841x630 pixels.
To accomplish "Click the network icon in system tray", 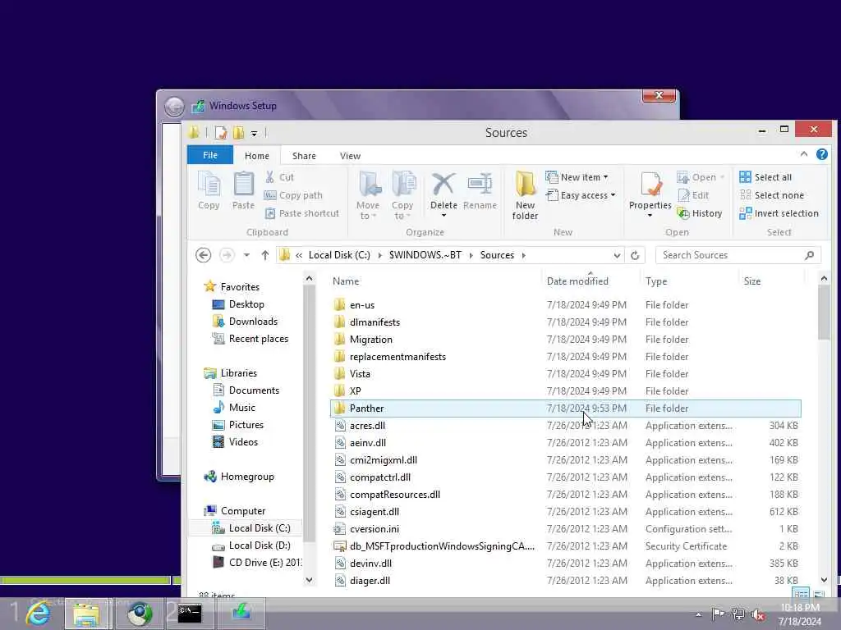I will point(738,614).
